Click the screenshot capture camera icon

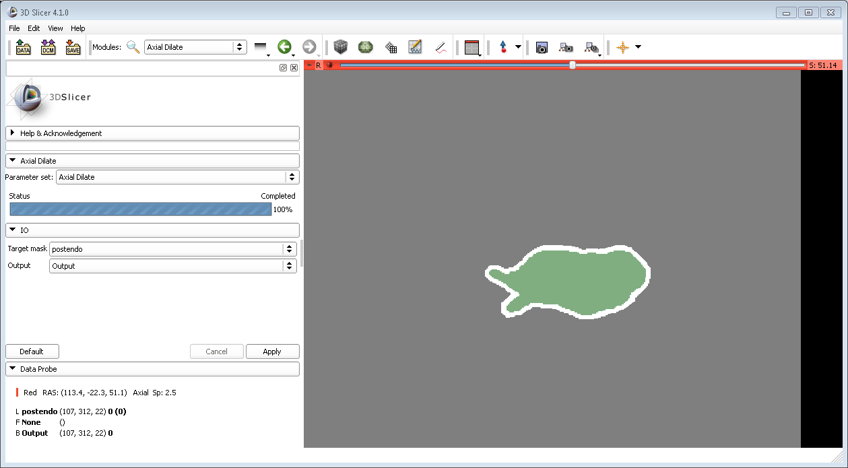tap(542, 47)
